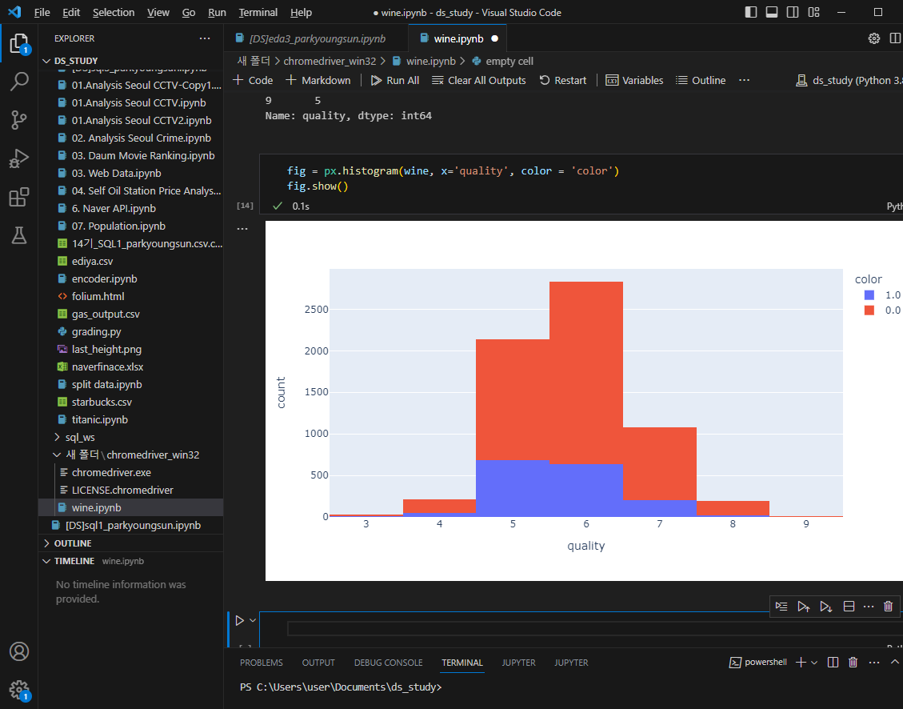Image resolution: width=903 pixels, height=709 pixels.
Task: Open Customize Layout icon
Action: (x=813, y=12)
